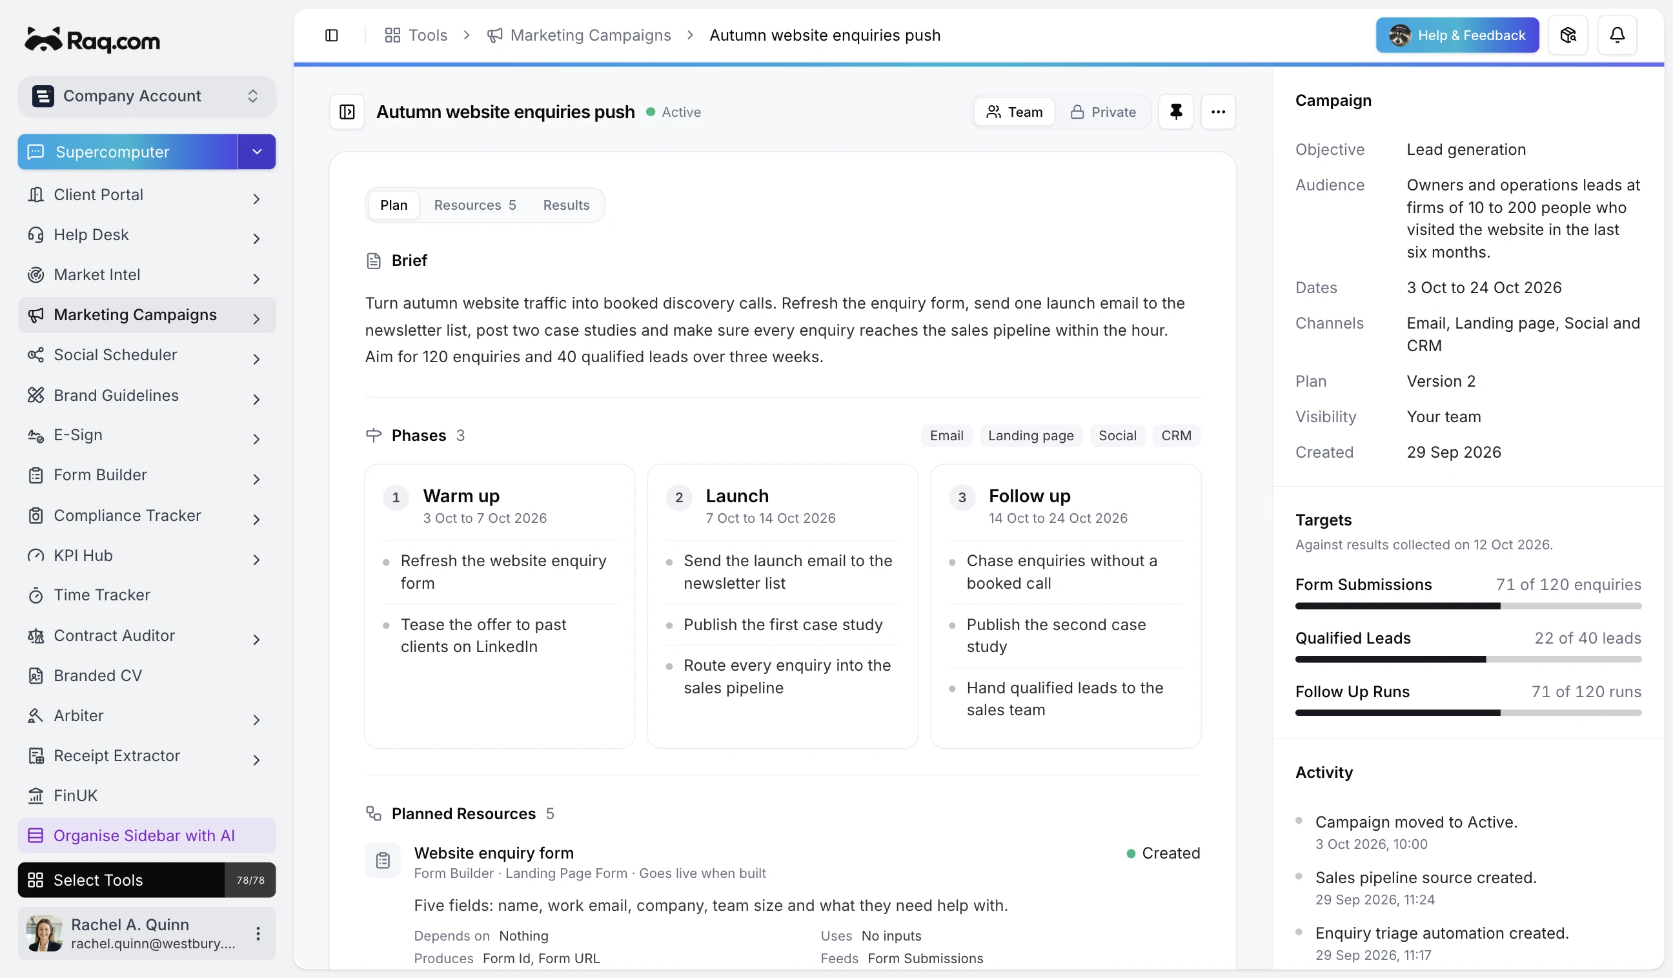Click the Qualified Leads progress bar
Viewport: 1673px width, 978px height.
tap(1468, 659)
